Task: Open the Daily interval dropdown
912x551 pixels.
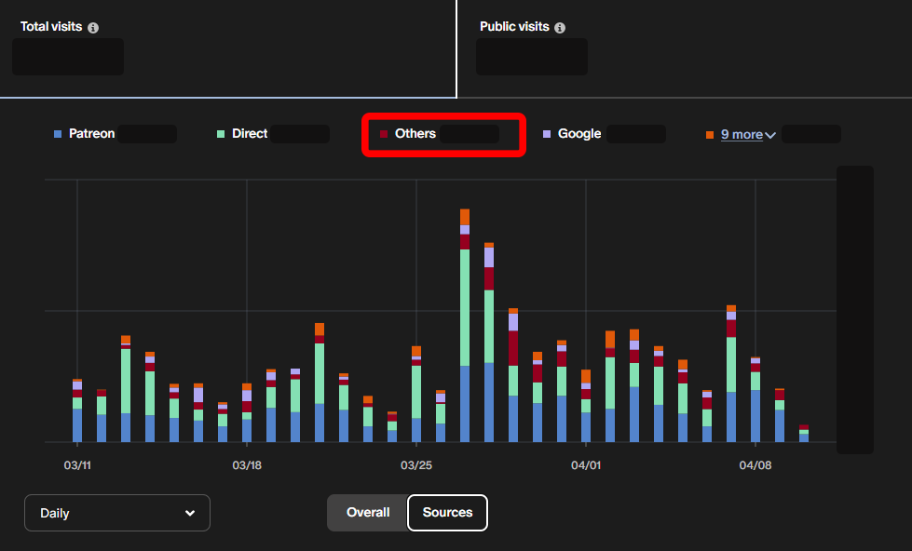Action: coord(116,513)
